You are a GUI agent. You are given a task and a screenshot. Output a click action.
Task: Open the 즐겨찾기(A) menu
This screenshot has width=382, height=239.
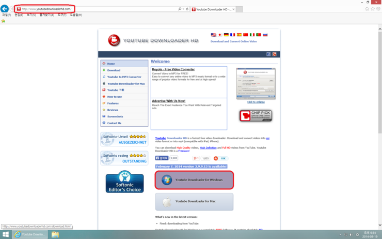click(47, 15)
